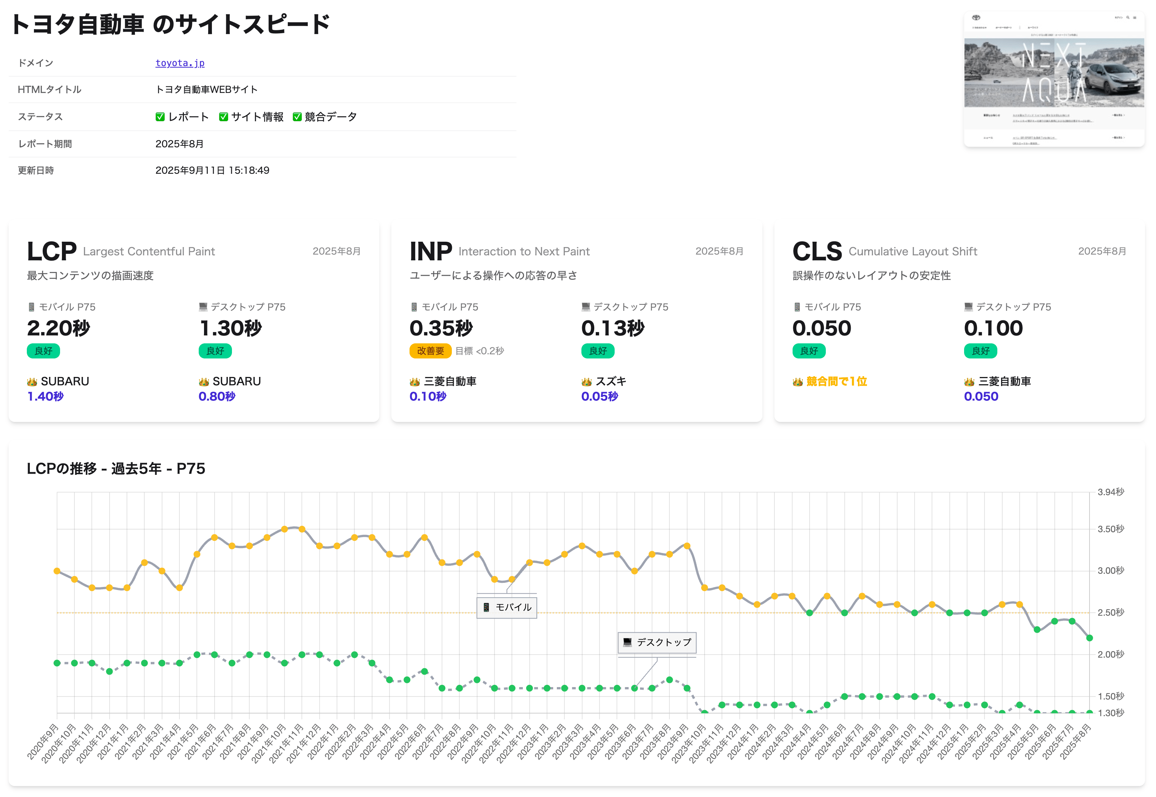This screenshot has height=797, width=1156.
Task: Expand the 改善要 badge on INP mobile
Action: tap(430, 351)
